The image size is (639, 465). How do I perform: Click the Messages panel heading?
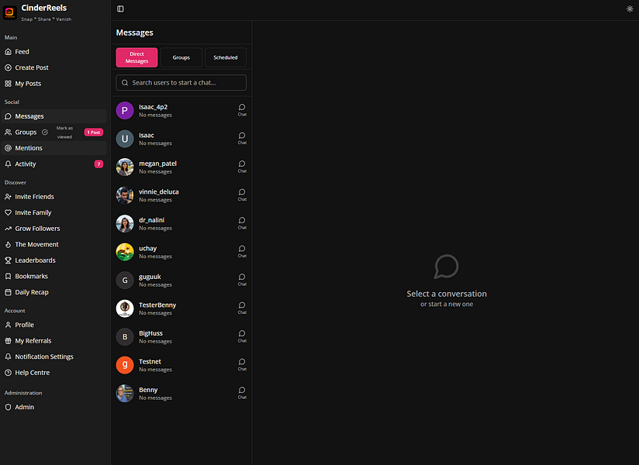pyautogui.click(x=134, y=33)
